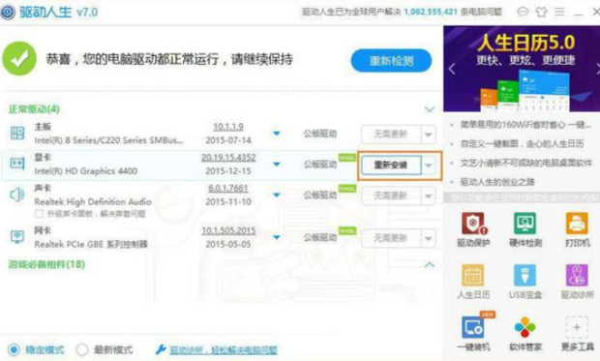Click the 主板 motherboard device icon
The image size is (600, 361).
pos(17,134)
